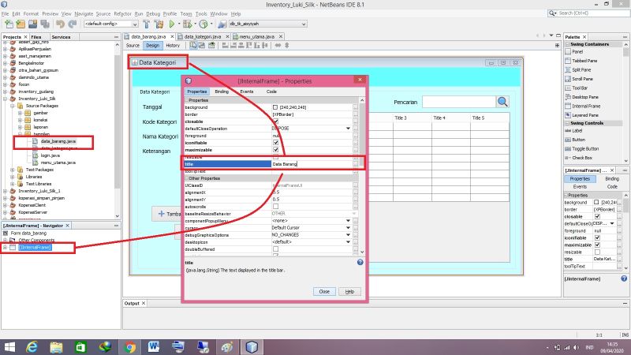The width and height of the screenshot is (631, 355).
Task: Select login.java in the Projects tree
Action: coord(50,155)
